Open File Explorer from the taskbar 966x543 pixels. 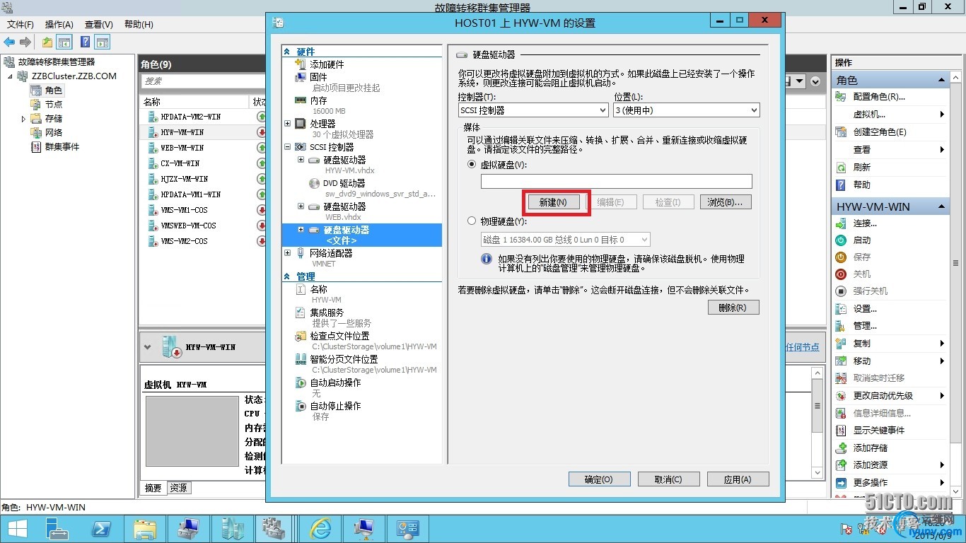tap(145, 529)
